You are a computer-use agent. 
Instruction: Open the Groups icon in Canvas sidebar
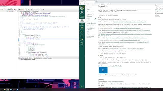pyautogui.click(x=82, y=24)
